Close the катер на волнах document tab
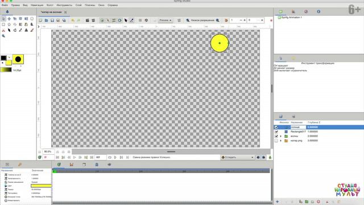The width and height of the screenshot is (364, 205). (x=65, y=12)
